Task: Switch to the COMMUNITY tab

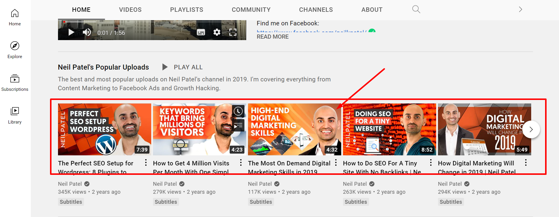Action: (251, 10)
